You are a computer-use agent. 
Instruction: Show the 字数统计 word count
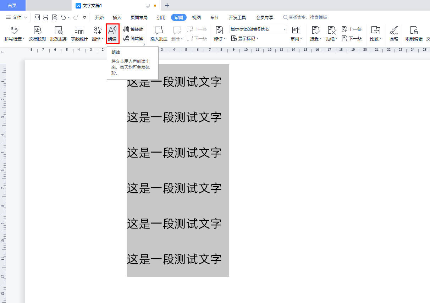tap(79, 34)
